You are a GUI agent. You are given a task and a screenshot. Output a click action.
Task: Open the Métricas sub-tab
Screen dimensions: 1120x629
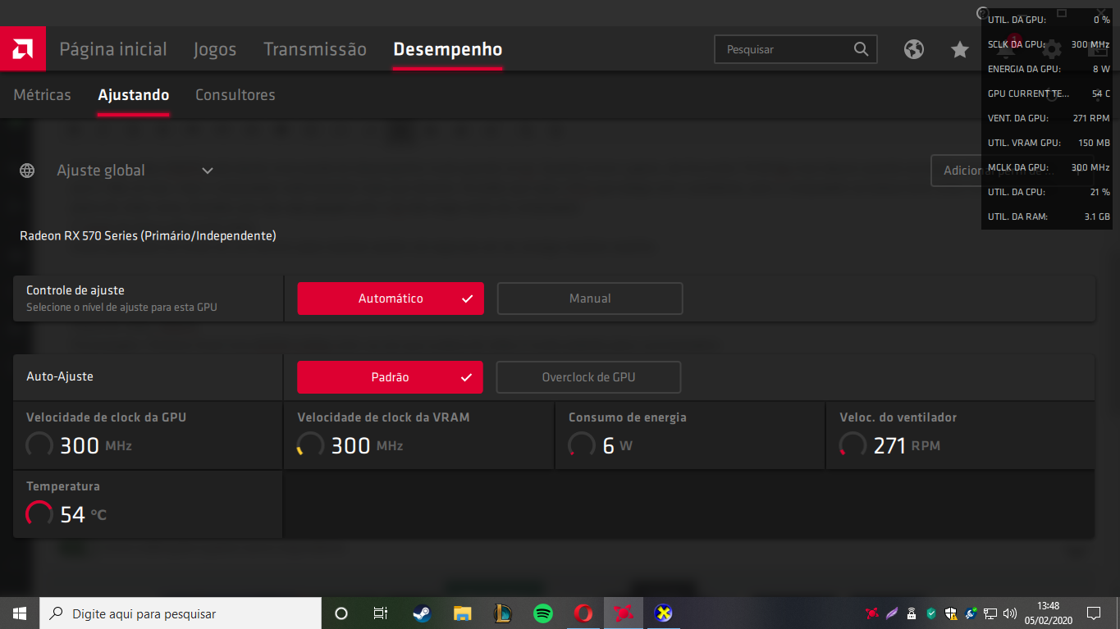click(43, 95)
